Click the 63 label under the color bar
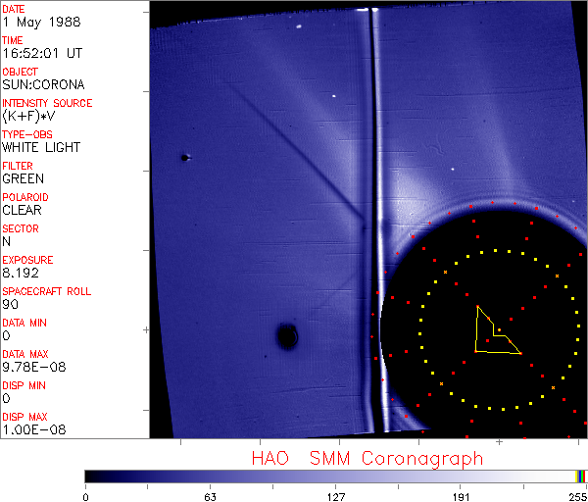 [210, 496]
